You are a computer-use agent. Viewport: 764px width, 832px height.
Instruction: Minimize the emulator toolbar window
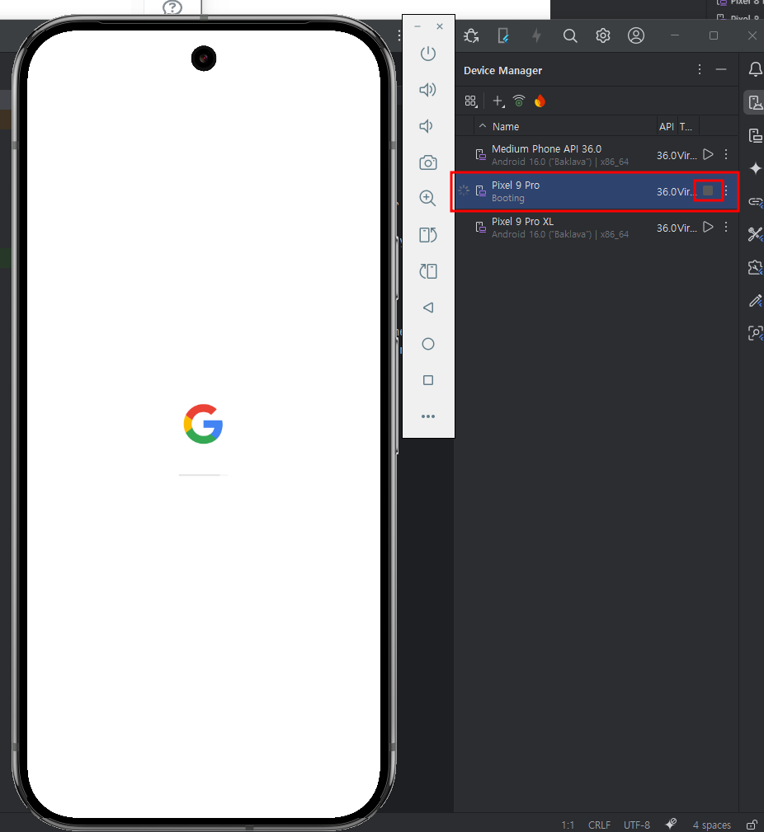pyautogui.click(x=417, y=26)
